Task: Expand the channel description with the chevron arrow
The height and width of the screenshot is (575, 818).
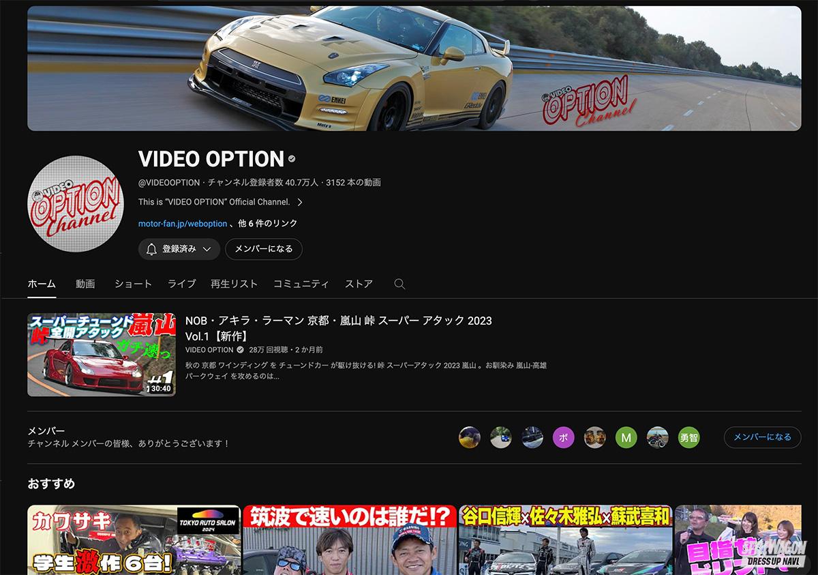Action: pyautogui.click(x=300, y=202)
